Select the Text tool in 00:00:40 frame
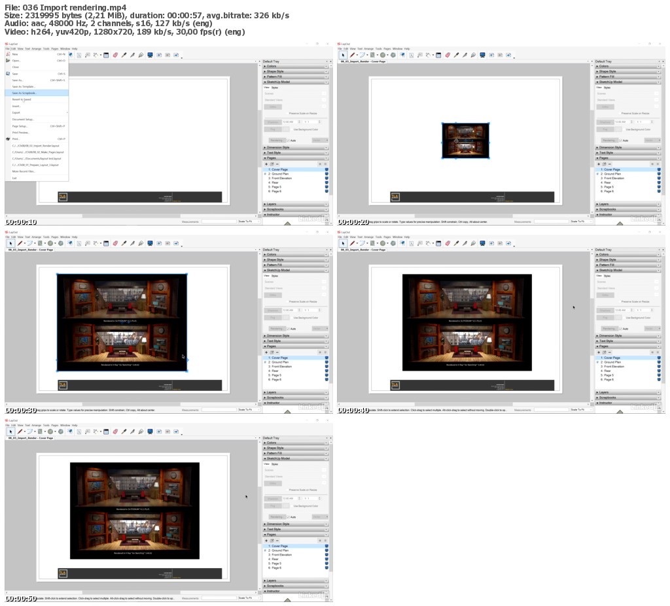The image size is (670, 606). tap(412, 243)
